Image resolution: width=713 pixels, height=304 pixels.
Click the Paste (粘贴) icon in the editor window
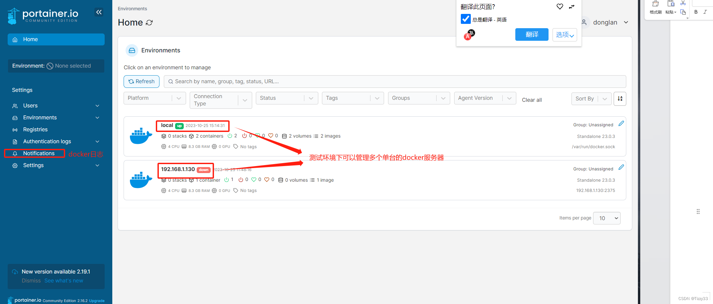671,4
